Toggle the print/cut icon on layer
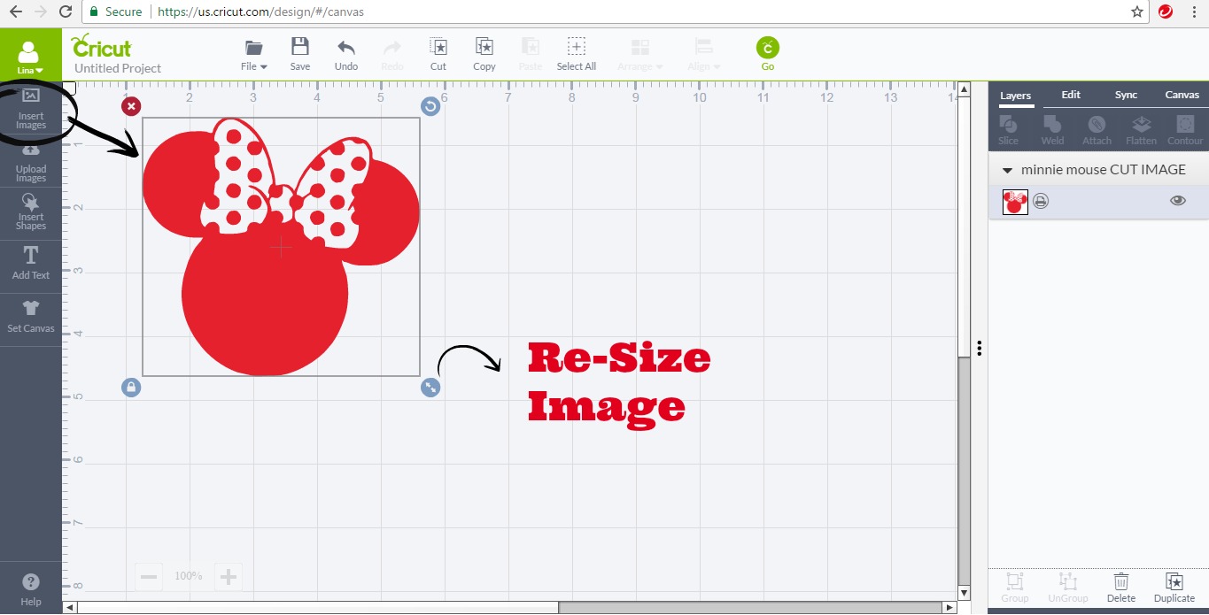 [x=1041, y=202]
